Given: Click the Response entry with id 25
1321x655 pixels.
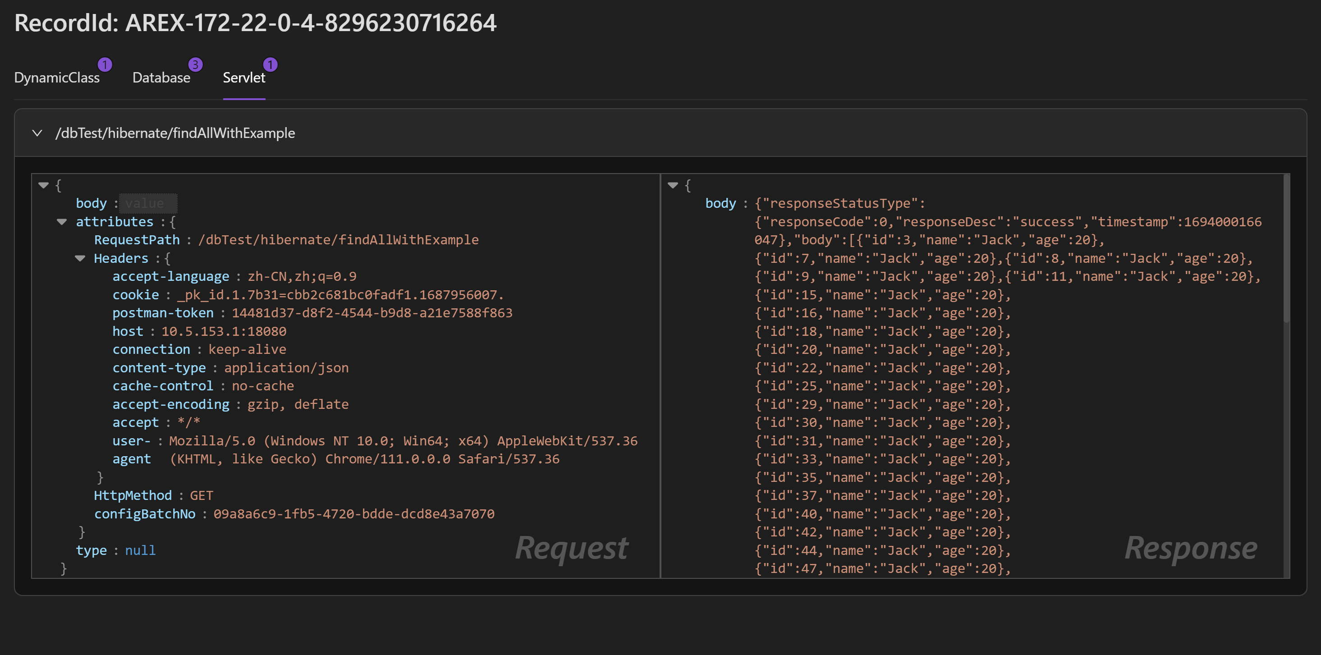Looking at the screenshot, I should [x=883, y=386].
